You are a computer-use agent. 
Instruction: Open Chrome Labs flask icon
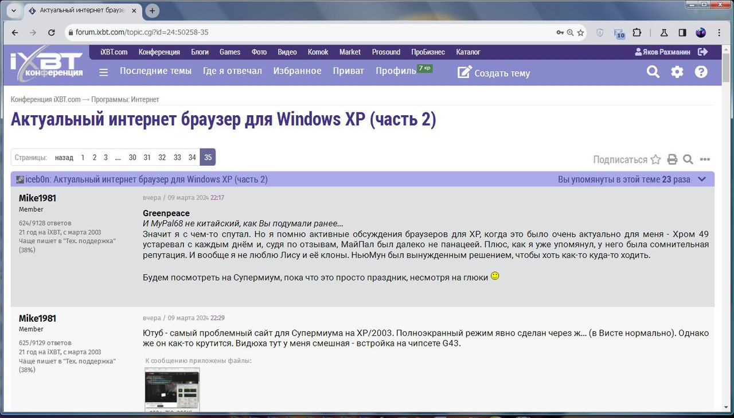(x=663, y=33)
